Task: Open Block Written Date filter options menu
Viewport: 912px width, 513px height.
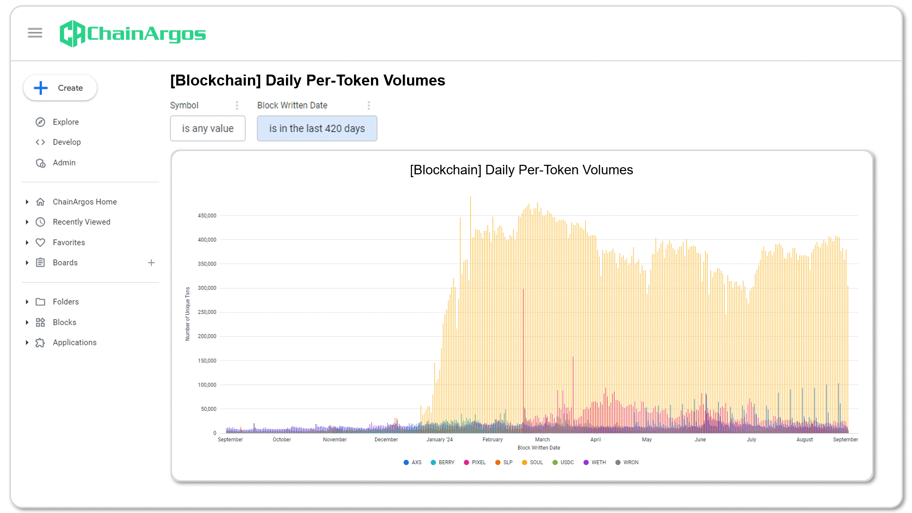Action: [x=369, y=105]
